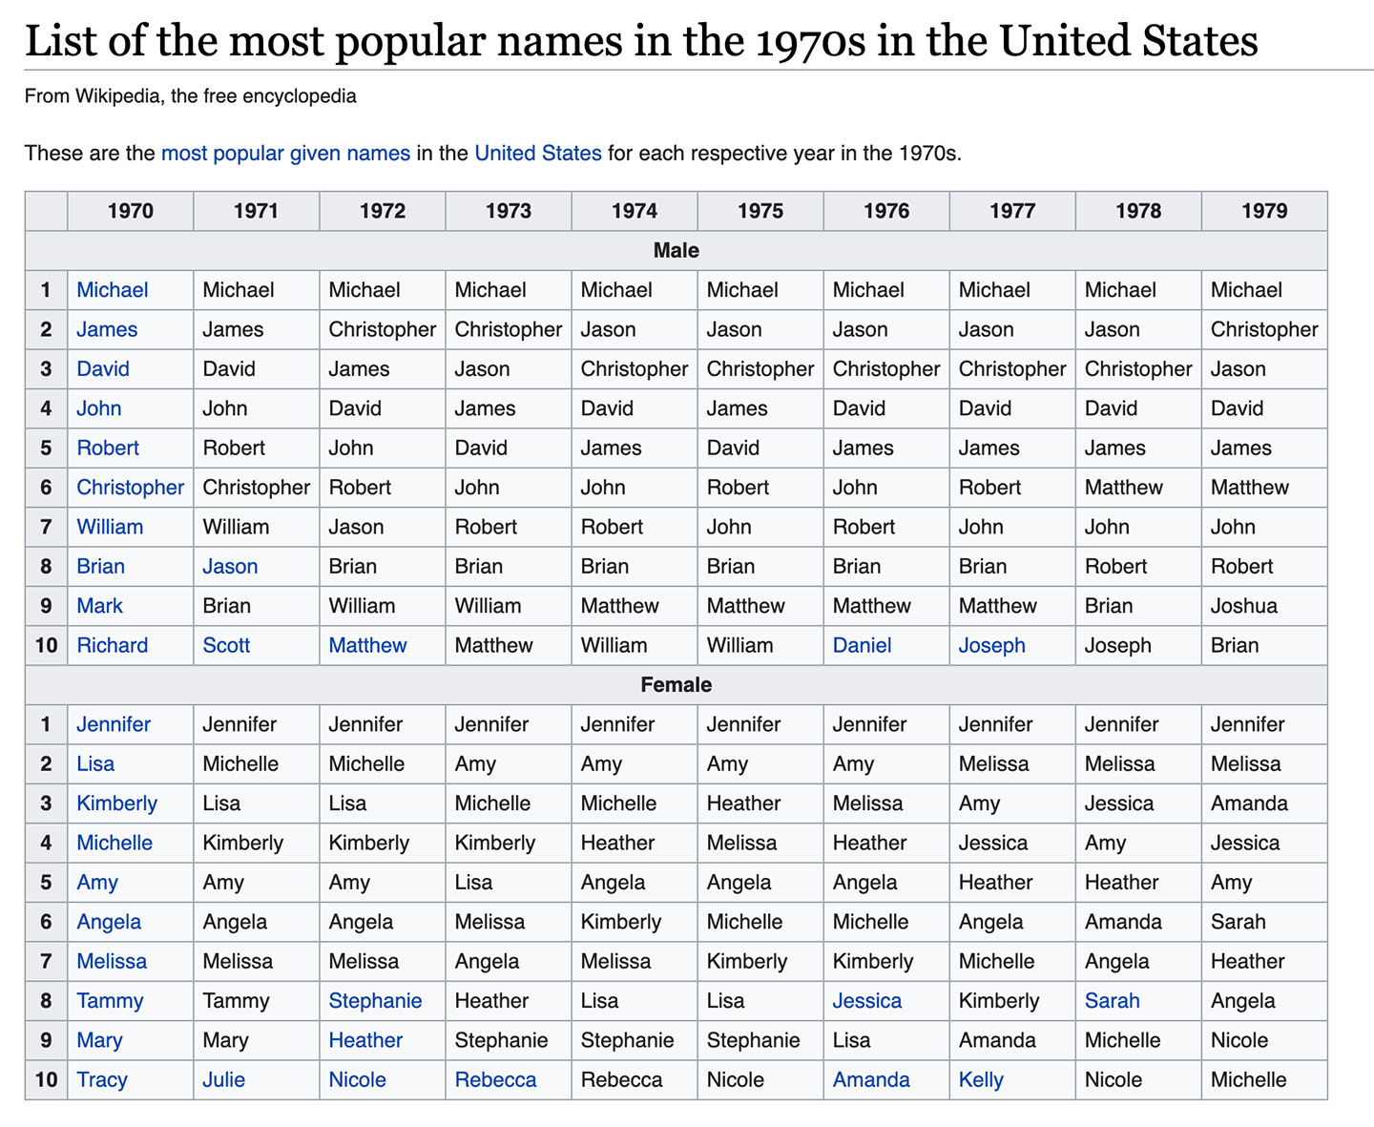The width and height of the screenshot is (1374, 1127).
Task: Select the blue Joseph link under 1977
Action: tap(991, 645)
